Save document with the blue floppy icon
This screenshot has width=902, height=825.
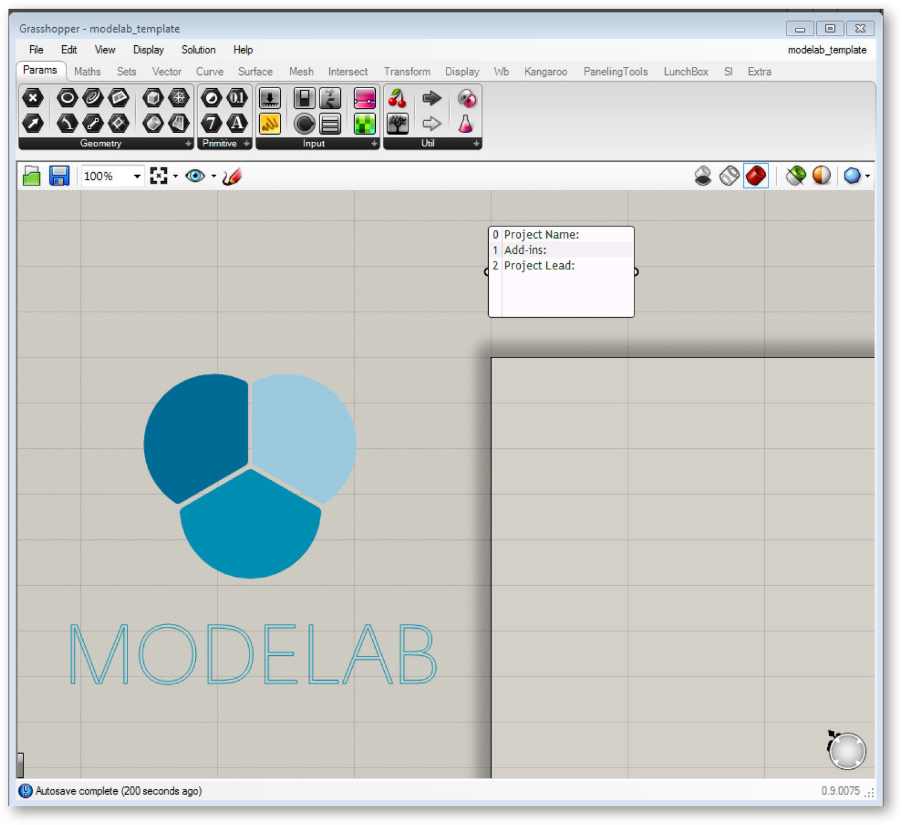(59, 176)
